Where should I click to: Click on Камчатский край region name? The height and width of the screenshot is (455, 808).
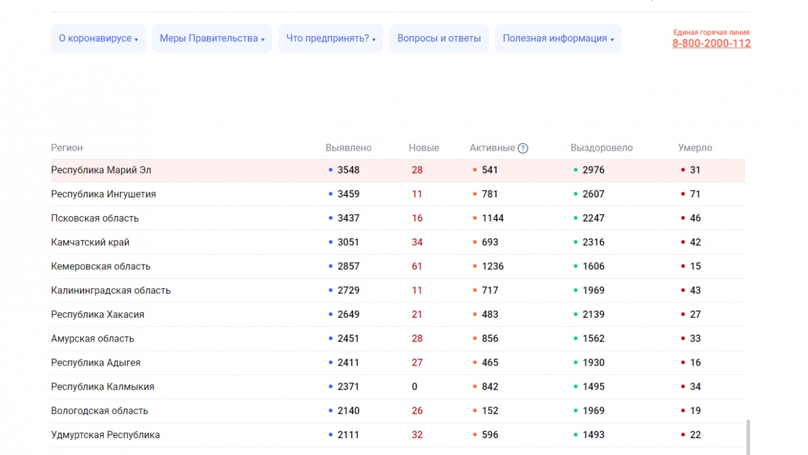[90, 243]
